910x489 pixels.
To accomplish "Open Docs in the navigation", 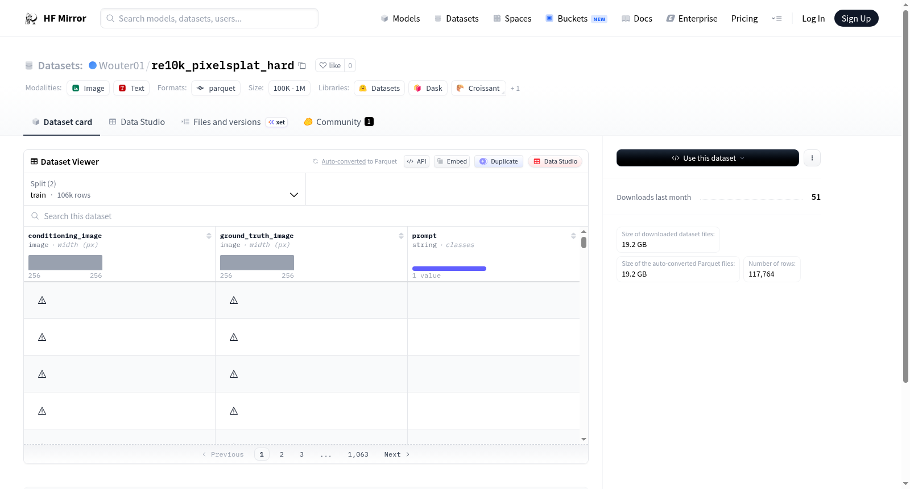I will [x=637, y=18].
